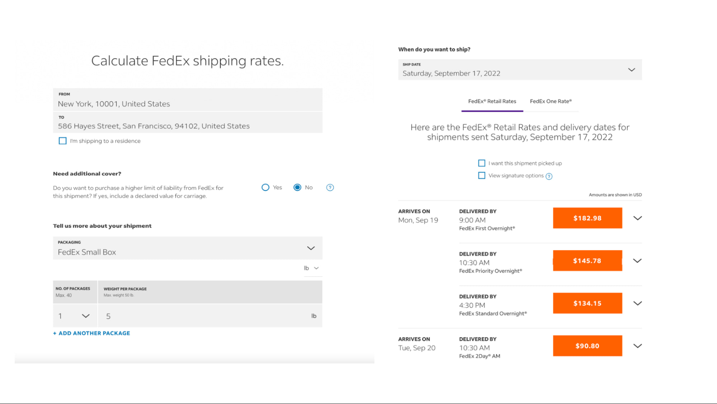Screen dimensions: 717x404
Task: Expand FedEx 2Day AM rate chevron
Action: click(637, 346)
